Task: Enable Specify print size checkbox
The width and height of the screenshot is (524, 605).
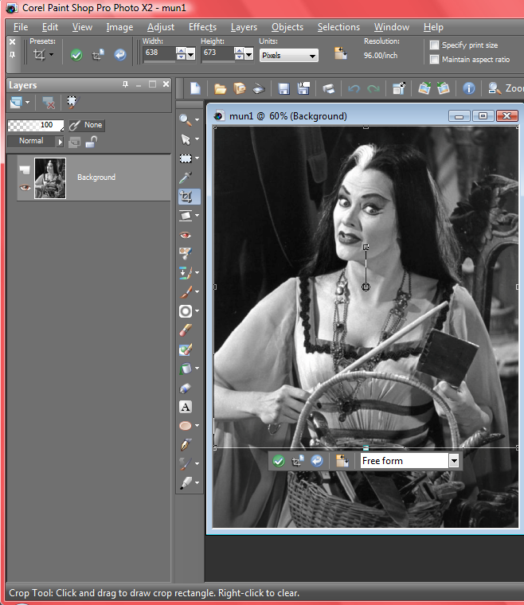Action: point(435,45)
